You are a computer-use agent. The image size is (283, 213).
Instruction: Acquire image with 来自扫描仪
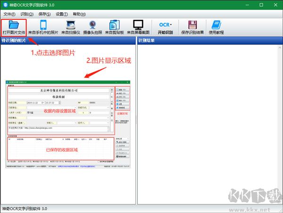pos(71,27)
